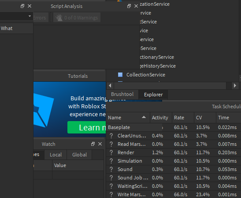Select the CollectionService tree item
This screenshot has height=198, width=241.
coord(146,75)
